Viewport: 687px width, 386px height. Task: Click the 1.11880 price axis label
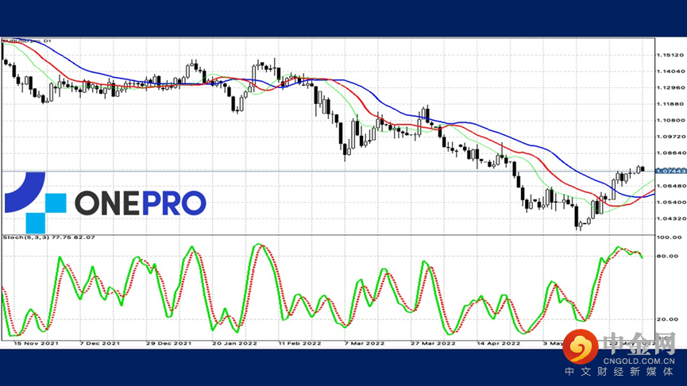point(670,104)
